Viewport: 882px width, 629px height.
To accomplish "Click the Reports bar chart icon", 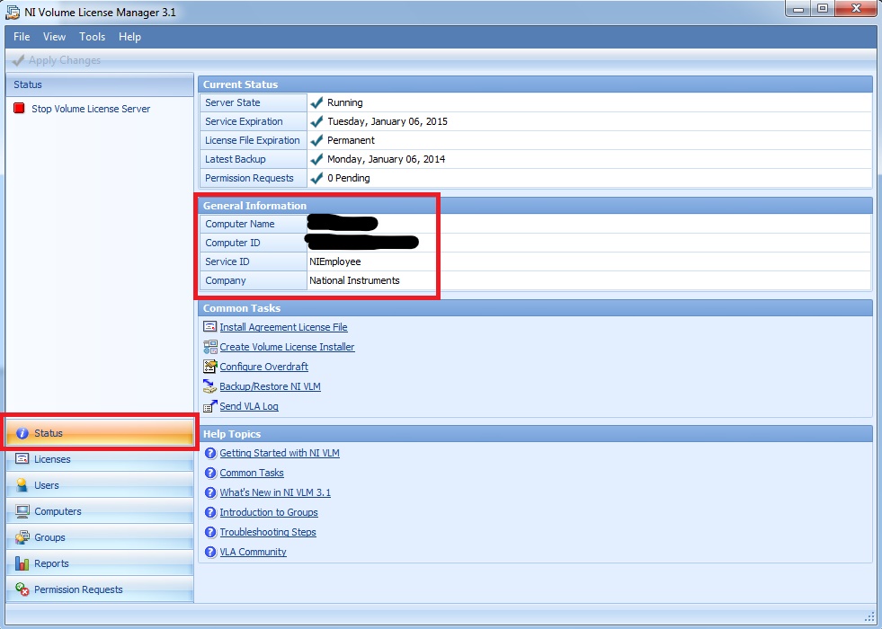I will click(x=22, y=563).
